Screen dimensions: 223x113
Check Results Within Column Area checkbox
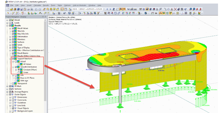pyautogui.click(x=13, y=56)
